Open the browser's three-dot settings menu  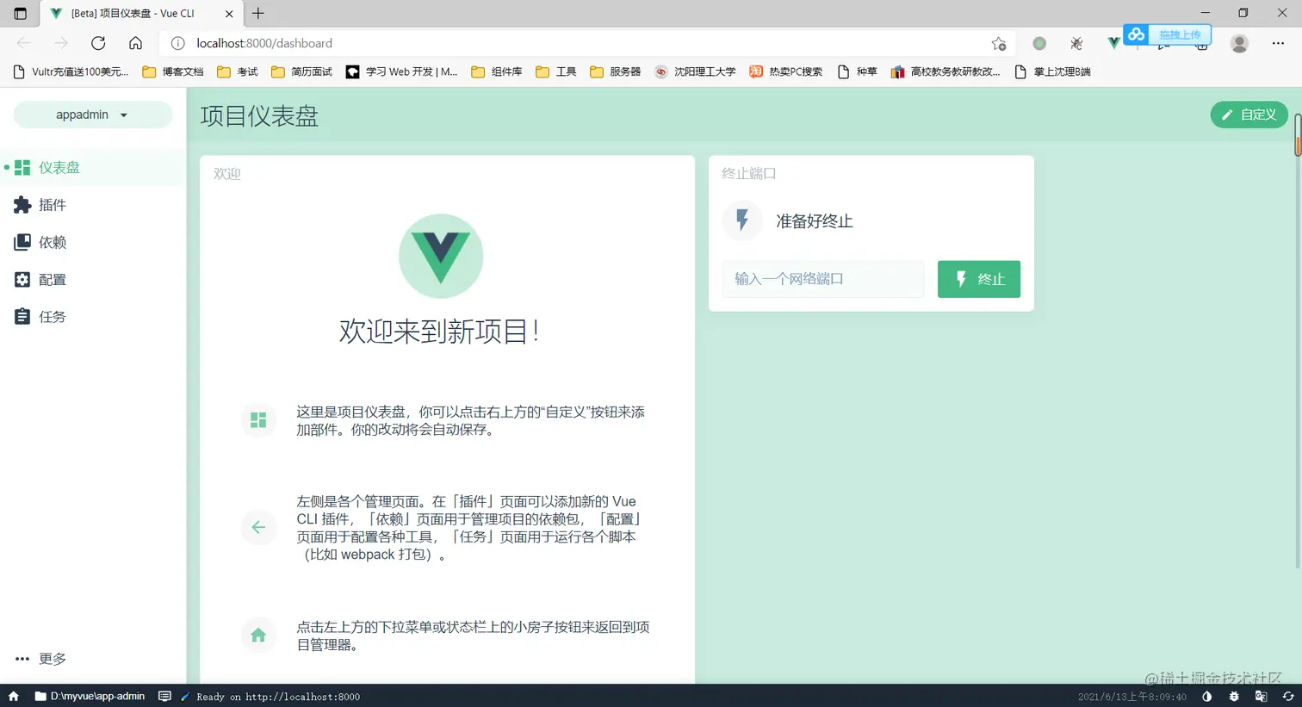[1278, 43]
